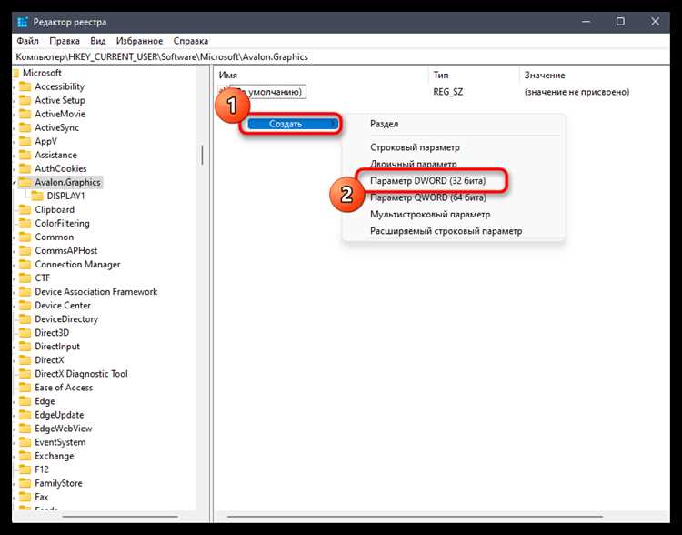Click the DISPLAY1 folder icon

[x=37, y=196]
